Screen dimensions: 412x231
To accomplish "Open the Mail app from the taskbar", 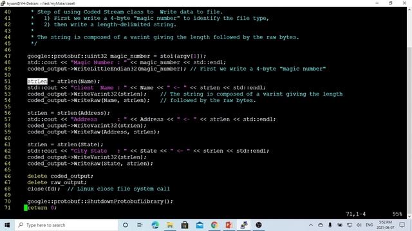I will [200, 225].
